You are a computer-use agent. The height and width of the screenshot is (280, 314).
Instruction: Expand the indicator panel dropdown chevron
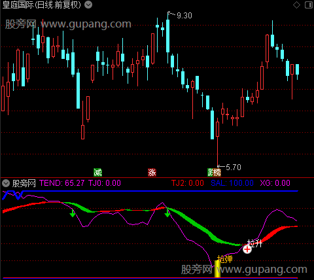(6, 183)
